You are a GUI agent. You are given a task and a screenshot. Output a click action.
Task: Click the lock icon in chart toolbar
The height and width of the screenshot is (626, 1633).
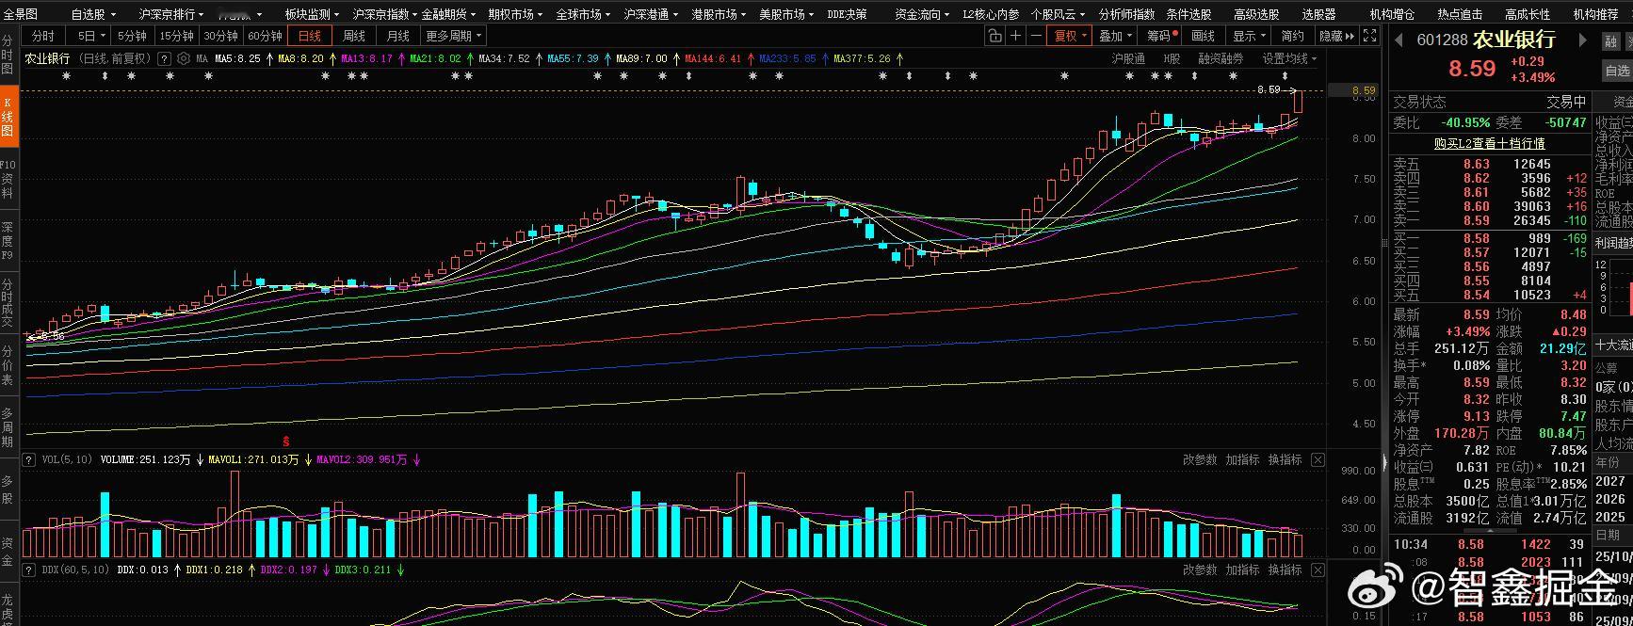(994, 36)
